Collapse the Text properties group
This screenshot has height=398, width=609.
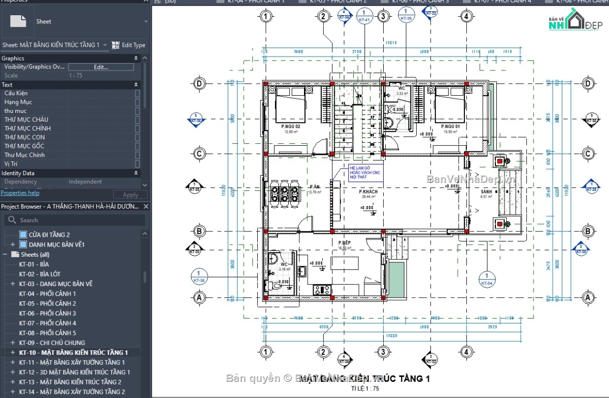(x=136, y=85)
